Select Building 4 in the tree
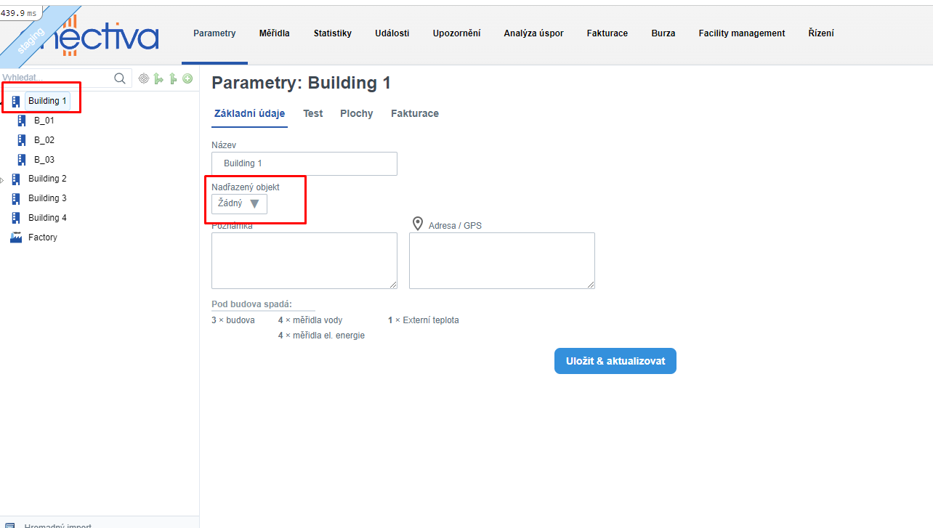The image size is (933, 528). click(x=47, y=218)
